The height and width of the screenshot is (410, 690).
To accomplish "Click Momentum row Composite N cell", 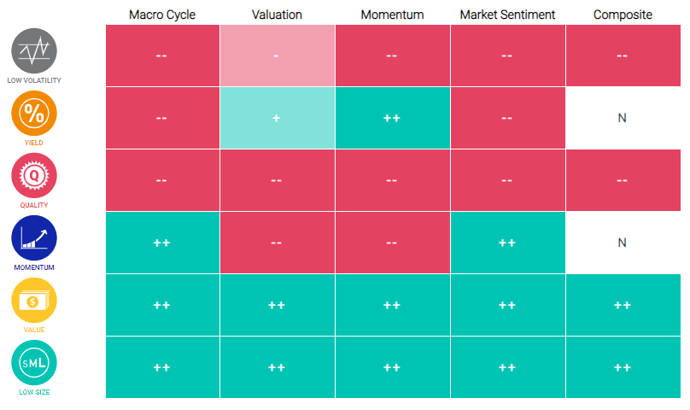I will (623, 243).
